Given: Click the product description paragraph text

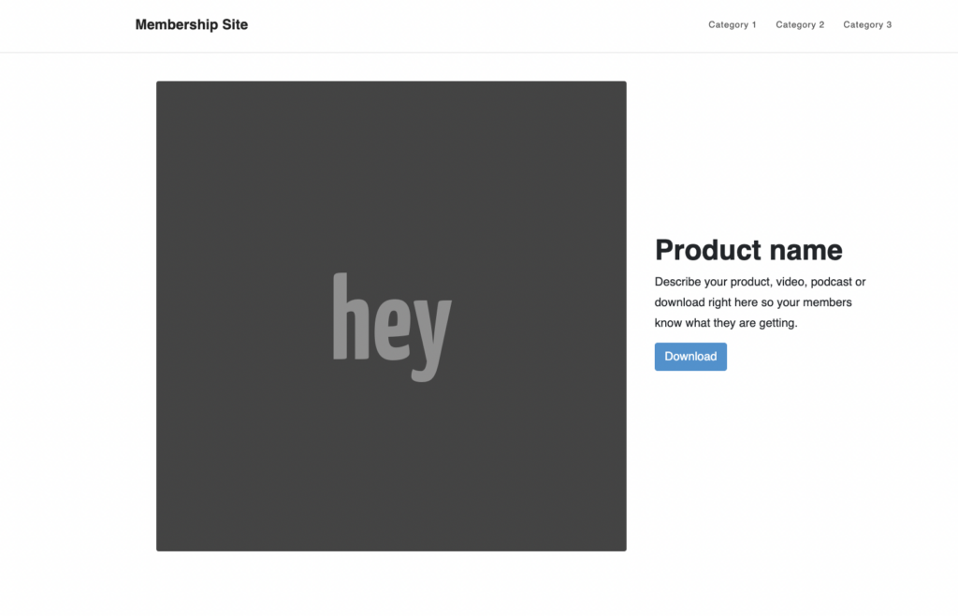Looking at the screenshot, I should [760, 301].
